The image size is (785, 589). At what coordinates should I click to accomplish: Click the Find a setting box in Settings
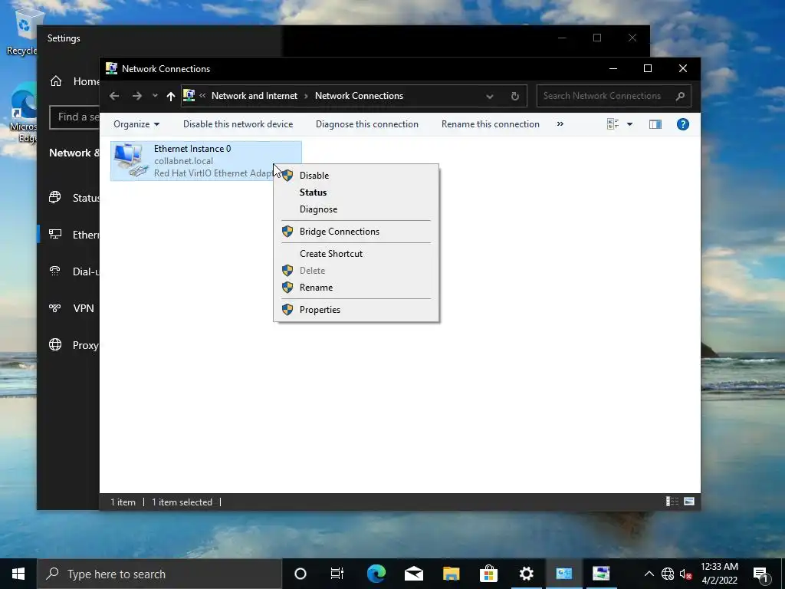(x=74, y=117)
